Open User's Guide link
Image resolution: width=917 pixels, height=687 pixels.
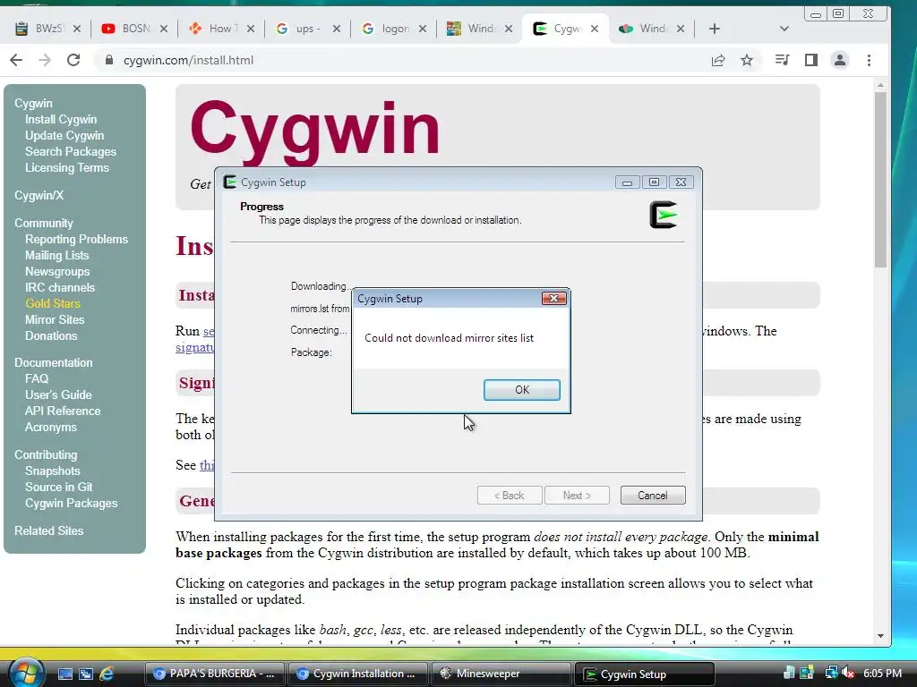58,394
